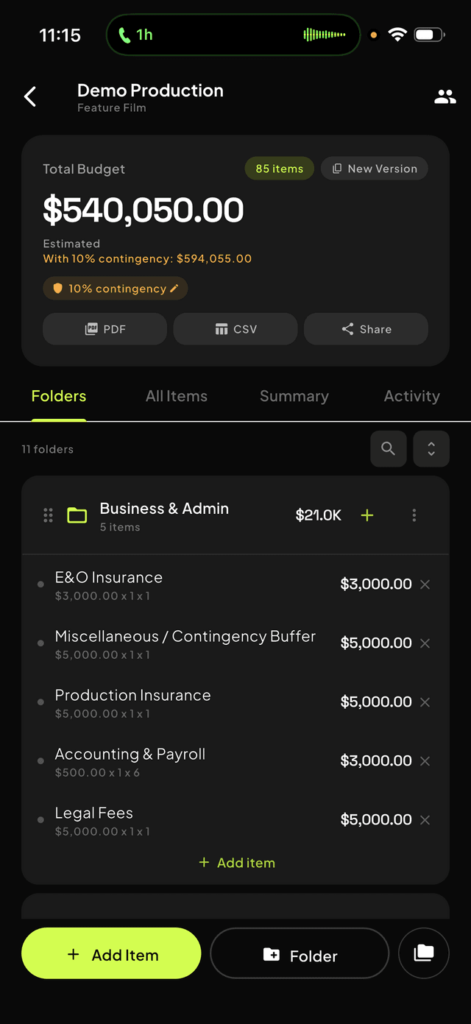The width and height of the screenshot is (471, 1024).
Task: Delete the Legal Fees item
Action: click(425, 819)
